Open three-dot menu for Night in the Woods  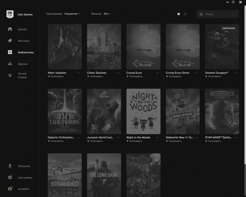pos(157,138)
